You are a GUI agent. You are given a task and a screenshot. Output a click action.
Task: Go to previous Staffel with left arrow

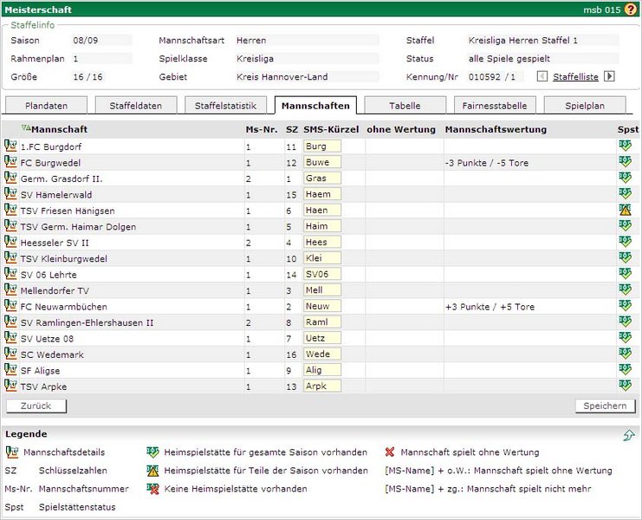(543, 76)
